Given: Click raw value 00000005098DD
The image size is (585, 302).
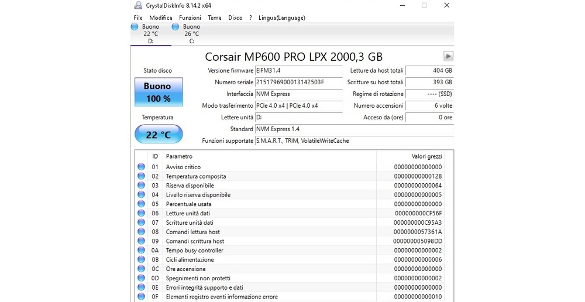Looking at the screenshot, I should (x=418, y=241).
